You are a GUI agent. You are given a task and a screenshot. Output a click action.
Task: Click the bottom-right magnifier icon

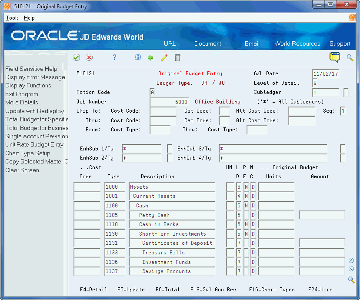click(351, 280)
